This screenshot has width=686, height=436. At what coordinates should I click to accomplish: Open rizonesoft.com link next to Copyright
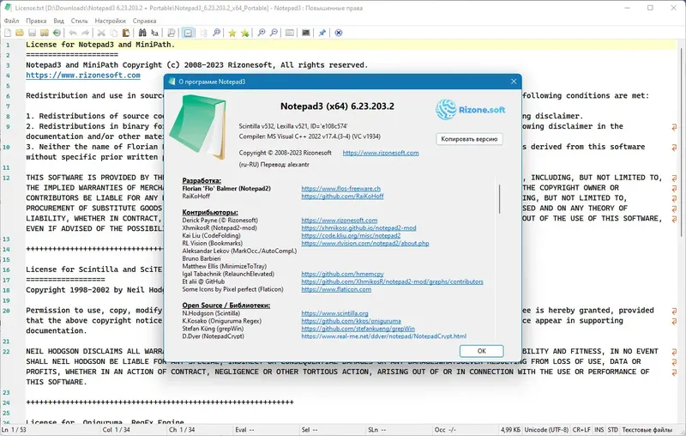(x=381, y=153)
